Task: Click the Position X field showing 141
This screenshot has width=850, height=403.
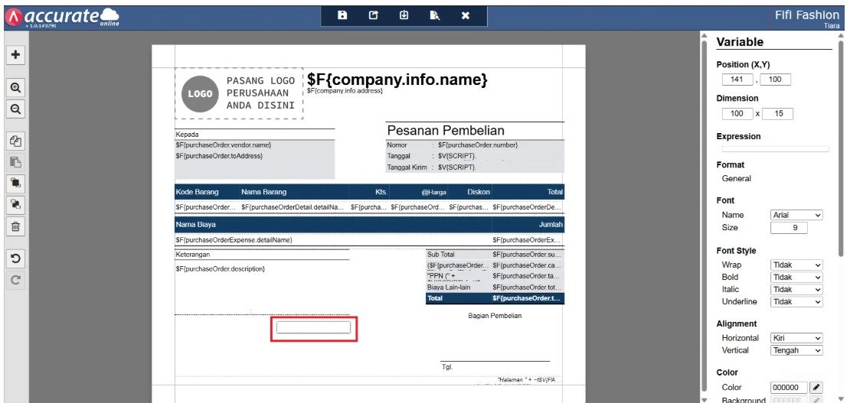Action: pos(737,80)
